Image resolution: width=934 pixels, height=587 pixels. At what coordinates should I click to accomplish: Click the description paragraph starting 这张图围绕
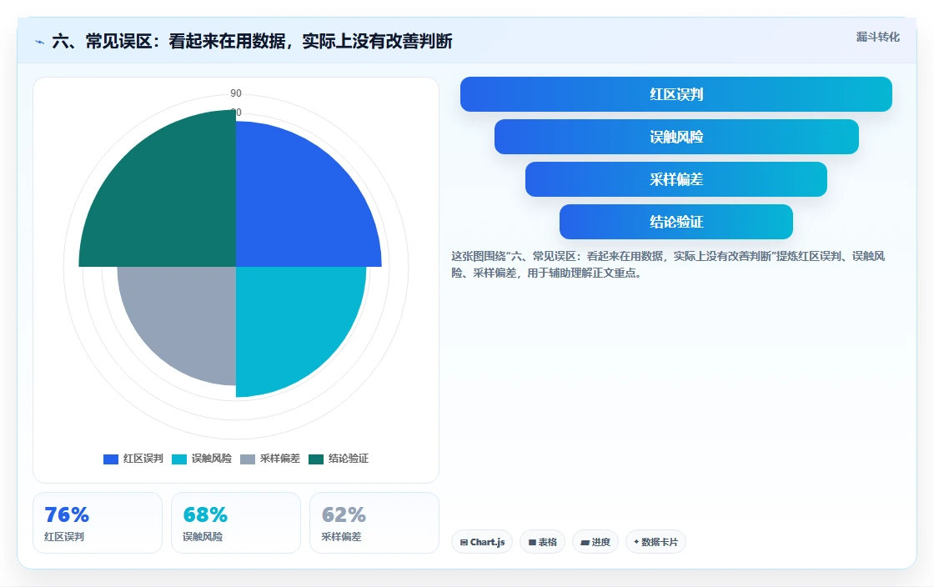pyautogui.click(x=668, y=264)
